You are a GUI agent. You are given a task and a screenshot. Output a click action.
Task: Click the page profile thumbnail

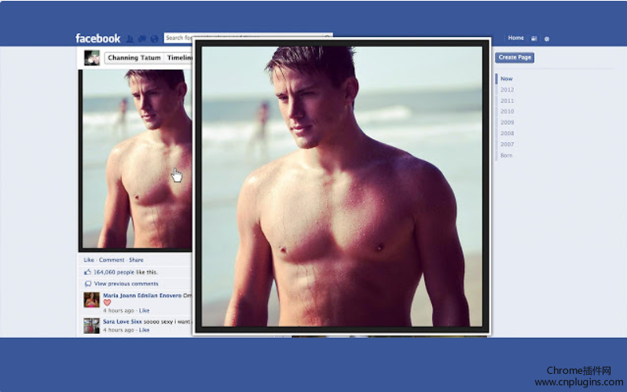[92, 57]
